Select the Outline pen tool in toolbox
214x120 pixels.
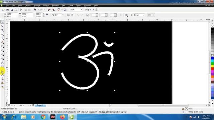click(x=2, y=79)
